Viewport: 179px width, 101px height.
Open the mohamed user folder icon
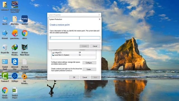click(x=5, y=6)
